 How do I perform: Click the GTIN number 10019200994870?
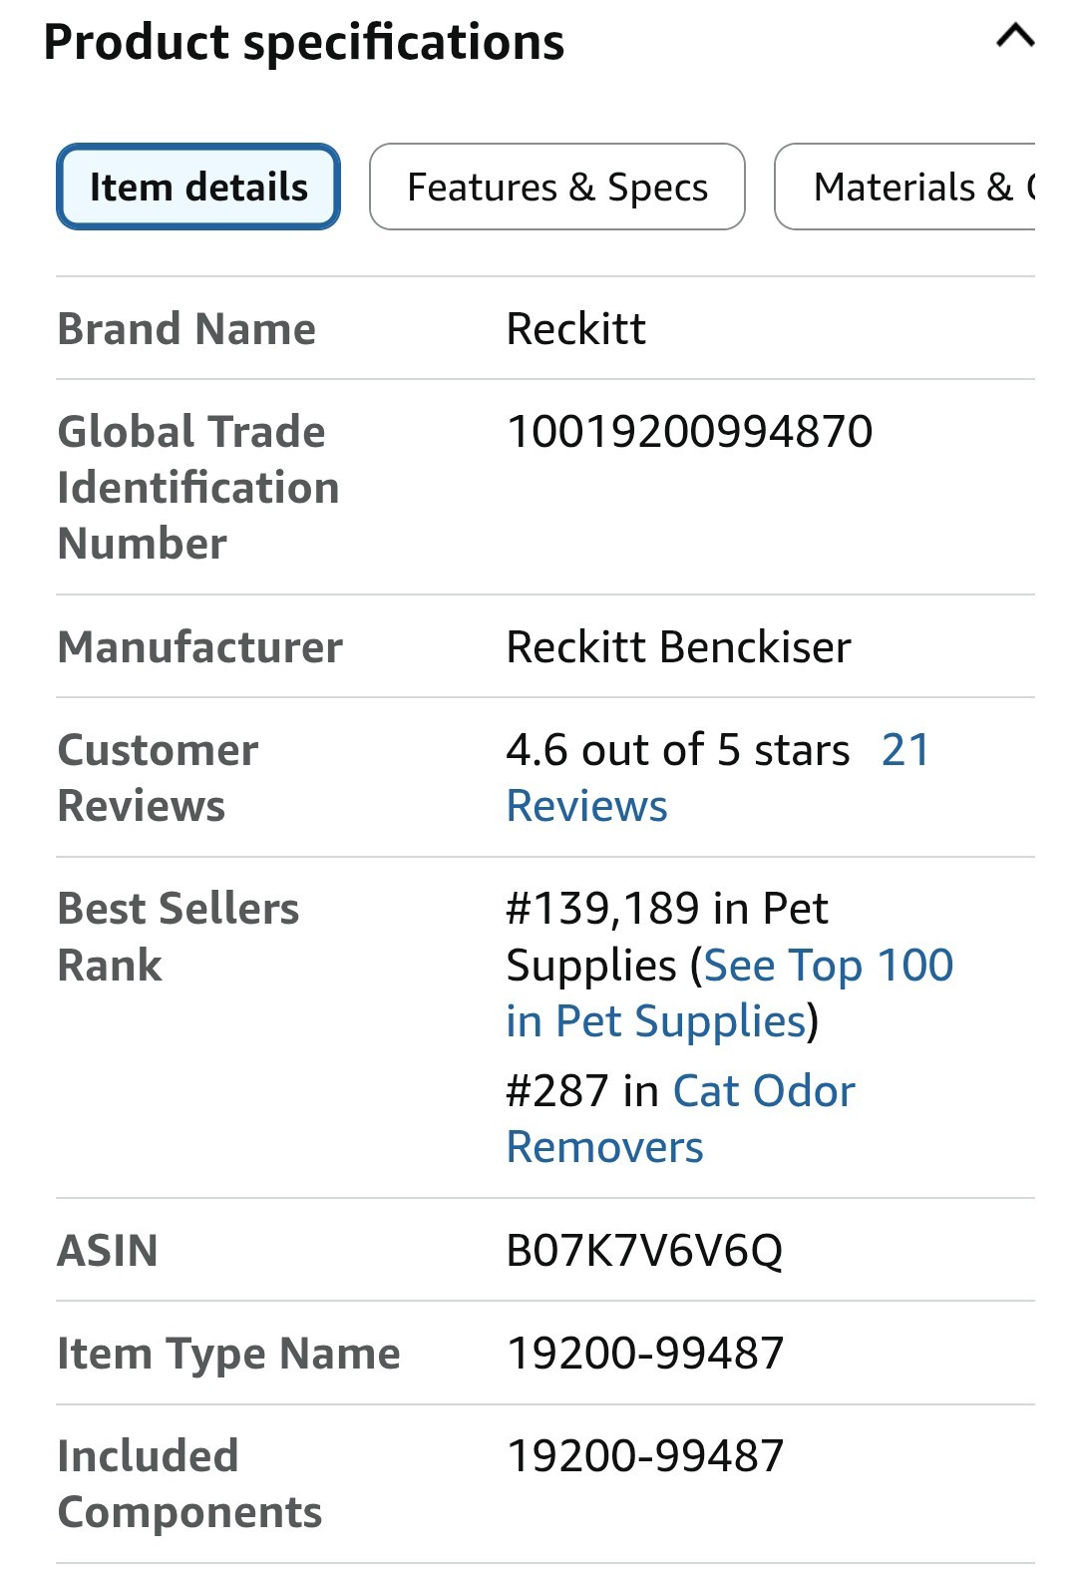[x=689, y=432]
